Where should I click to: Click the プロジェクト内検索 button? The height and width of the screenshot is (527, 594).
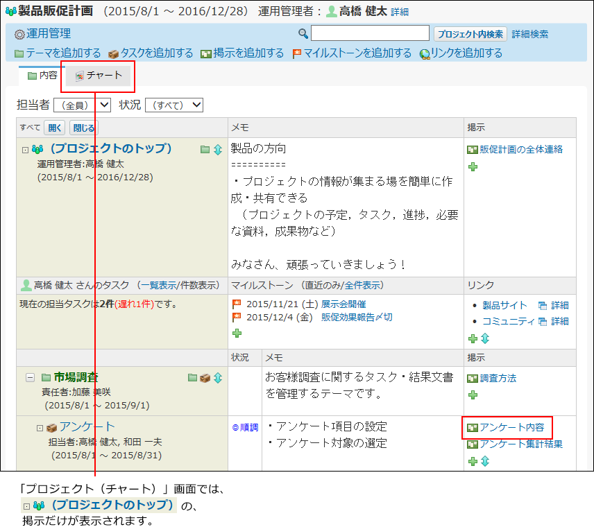point(470,34)
